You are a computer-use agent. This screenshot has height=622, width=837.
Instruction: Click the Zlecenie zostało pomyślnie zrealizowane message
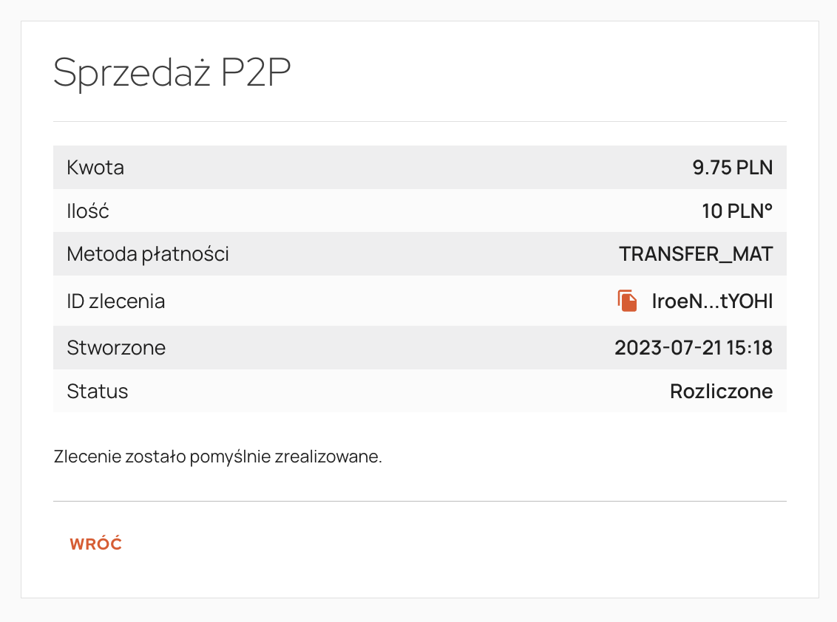[218, 457]
